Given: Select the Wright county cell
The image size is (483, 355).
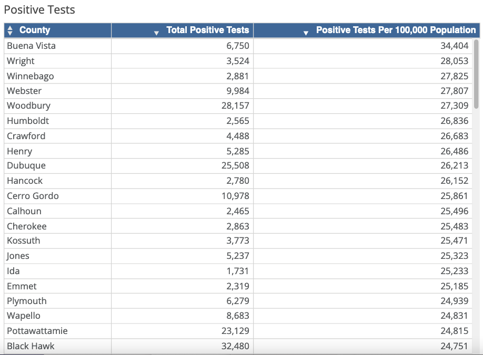Looking at the screenshot, I should point(57,61).
